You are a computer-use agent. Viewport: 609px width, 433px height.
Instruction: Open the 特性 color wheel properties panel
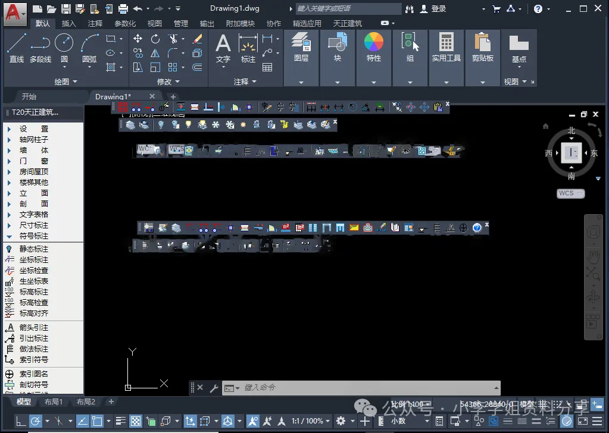coord(374,48)
